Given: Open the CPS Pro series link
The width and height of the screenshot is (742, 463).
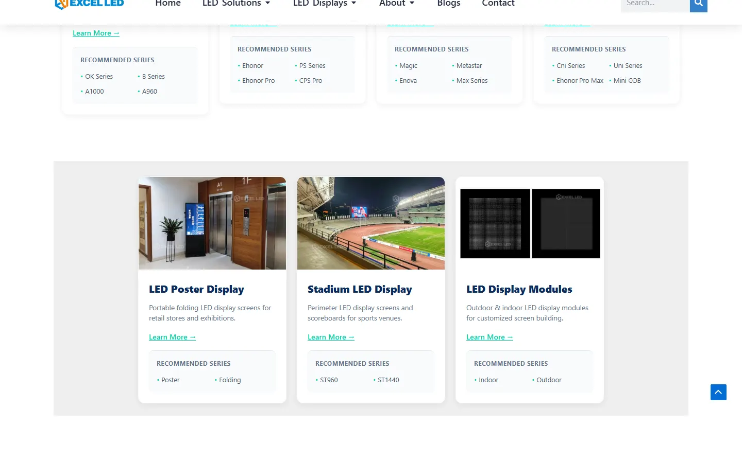Looking at the screenshot, I should [x=311, y=80].
